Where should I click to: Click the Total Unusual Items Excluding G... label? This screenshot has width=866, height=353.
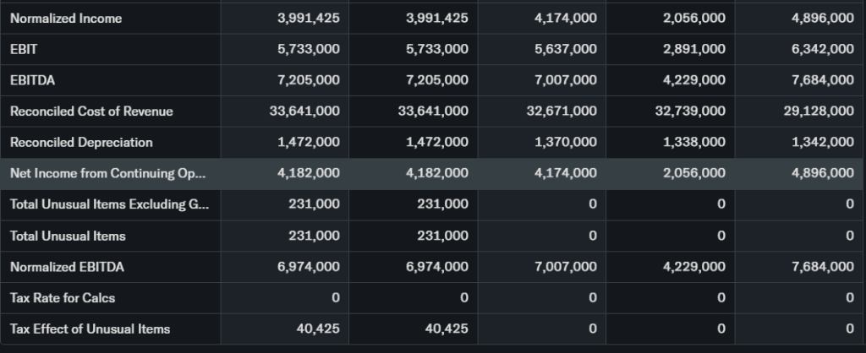point(108,204)
